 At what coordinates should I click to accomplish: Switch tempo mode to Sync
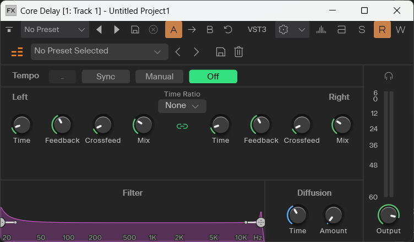tap(106, 77)
